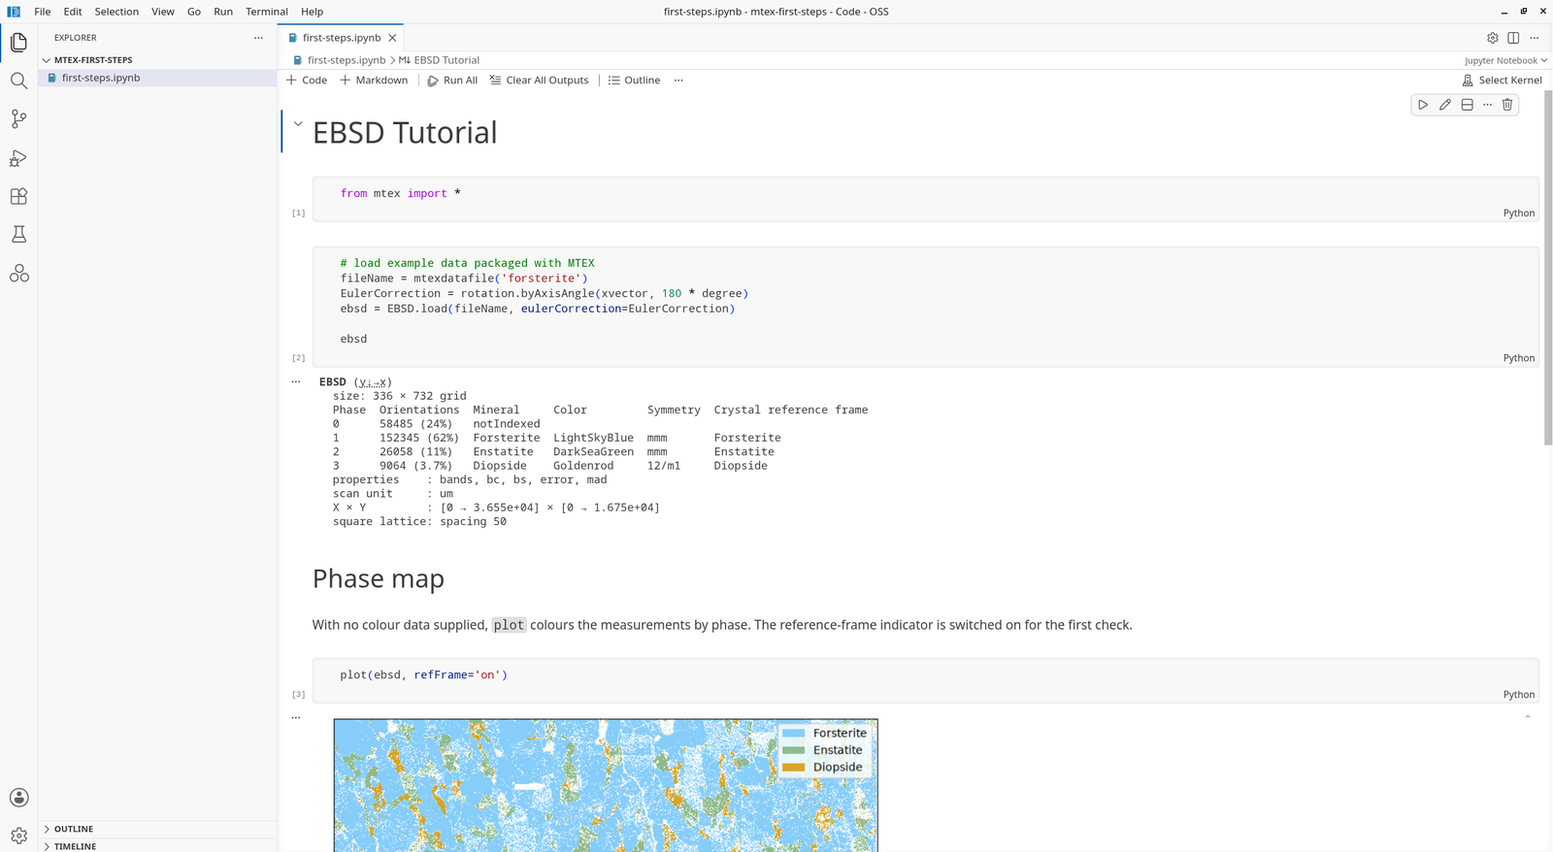Click the phase map plot output
1553x852 pixels.
pyautogui.click(x=606, y=785)
